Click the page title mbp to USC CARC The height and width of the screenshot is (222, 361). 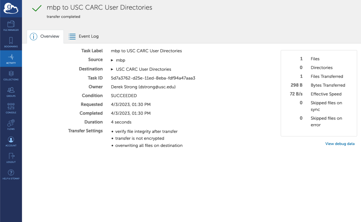coord(100,8)
